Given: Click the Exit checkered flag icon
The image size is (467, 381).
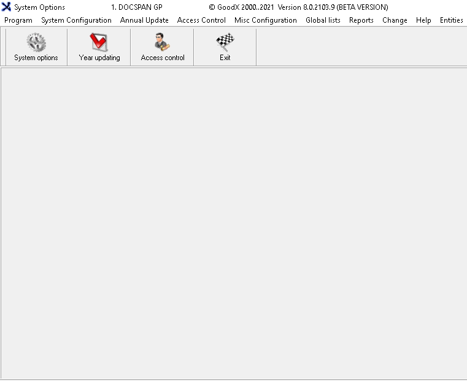Looking at the screenshot, I should [x=225, y=42].
